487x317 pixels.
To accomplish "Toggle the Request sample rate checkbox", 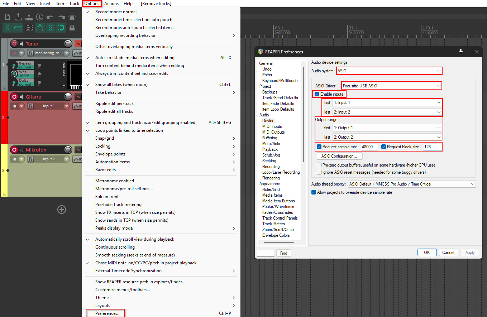I will coord(319,147).
